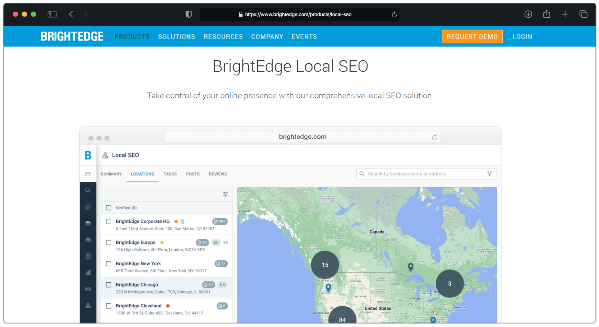Open the list settings sliders icon
This screenshot has height=327, width=599.
click(225, 194)
